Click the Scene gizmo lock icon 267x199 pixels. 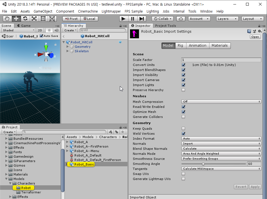pos(55,44)
